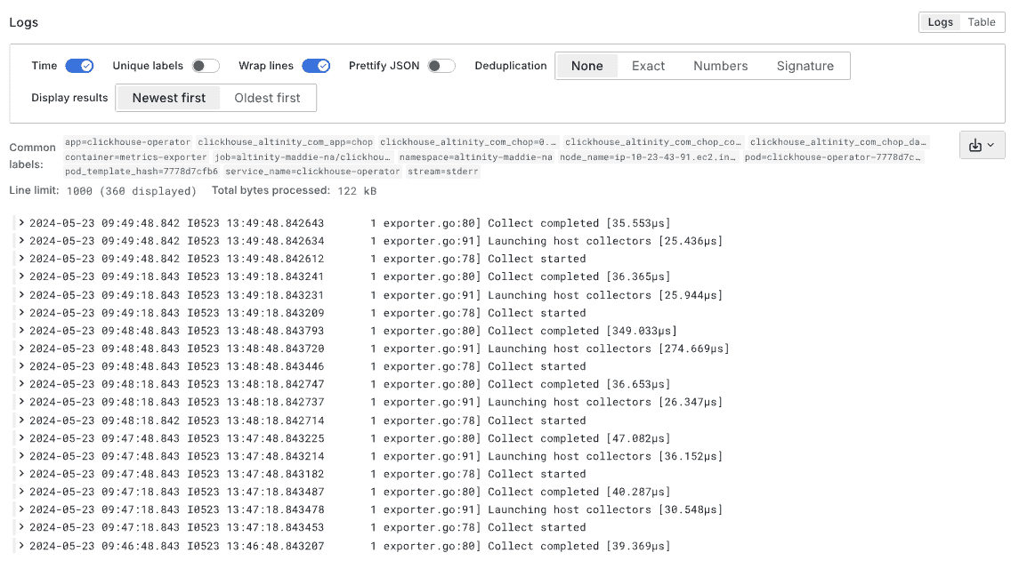Switch to the Table view tab
Viewport: 1019px width, 577px height.
pyautogui.click(x=981, y=21)
